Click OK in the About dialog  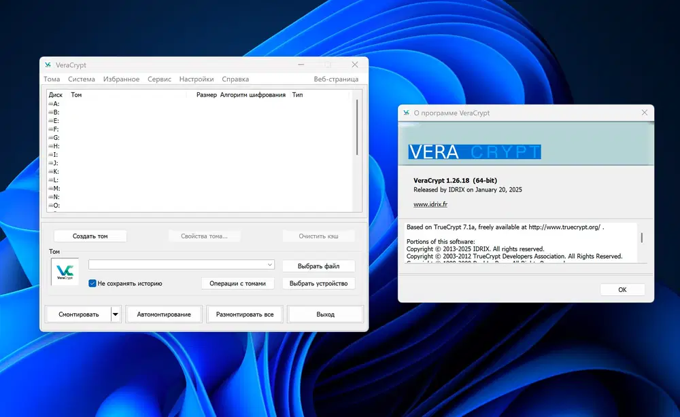pos(622,290)
